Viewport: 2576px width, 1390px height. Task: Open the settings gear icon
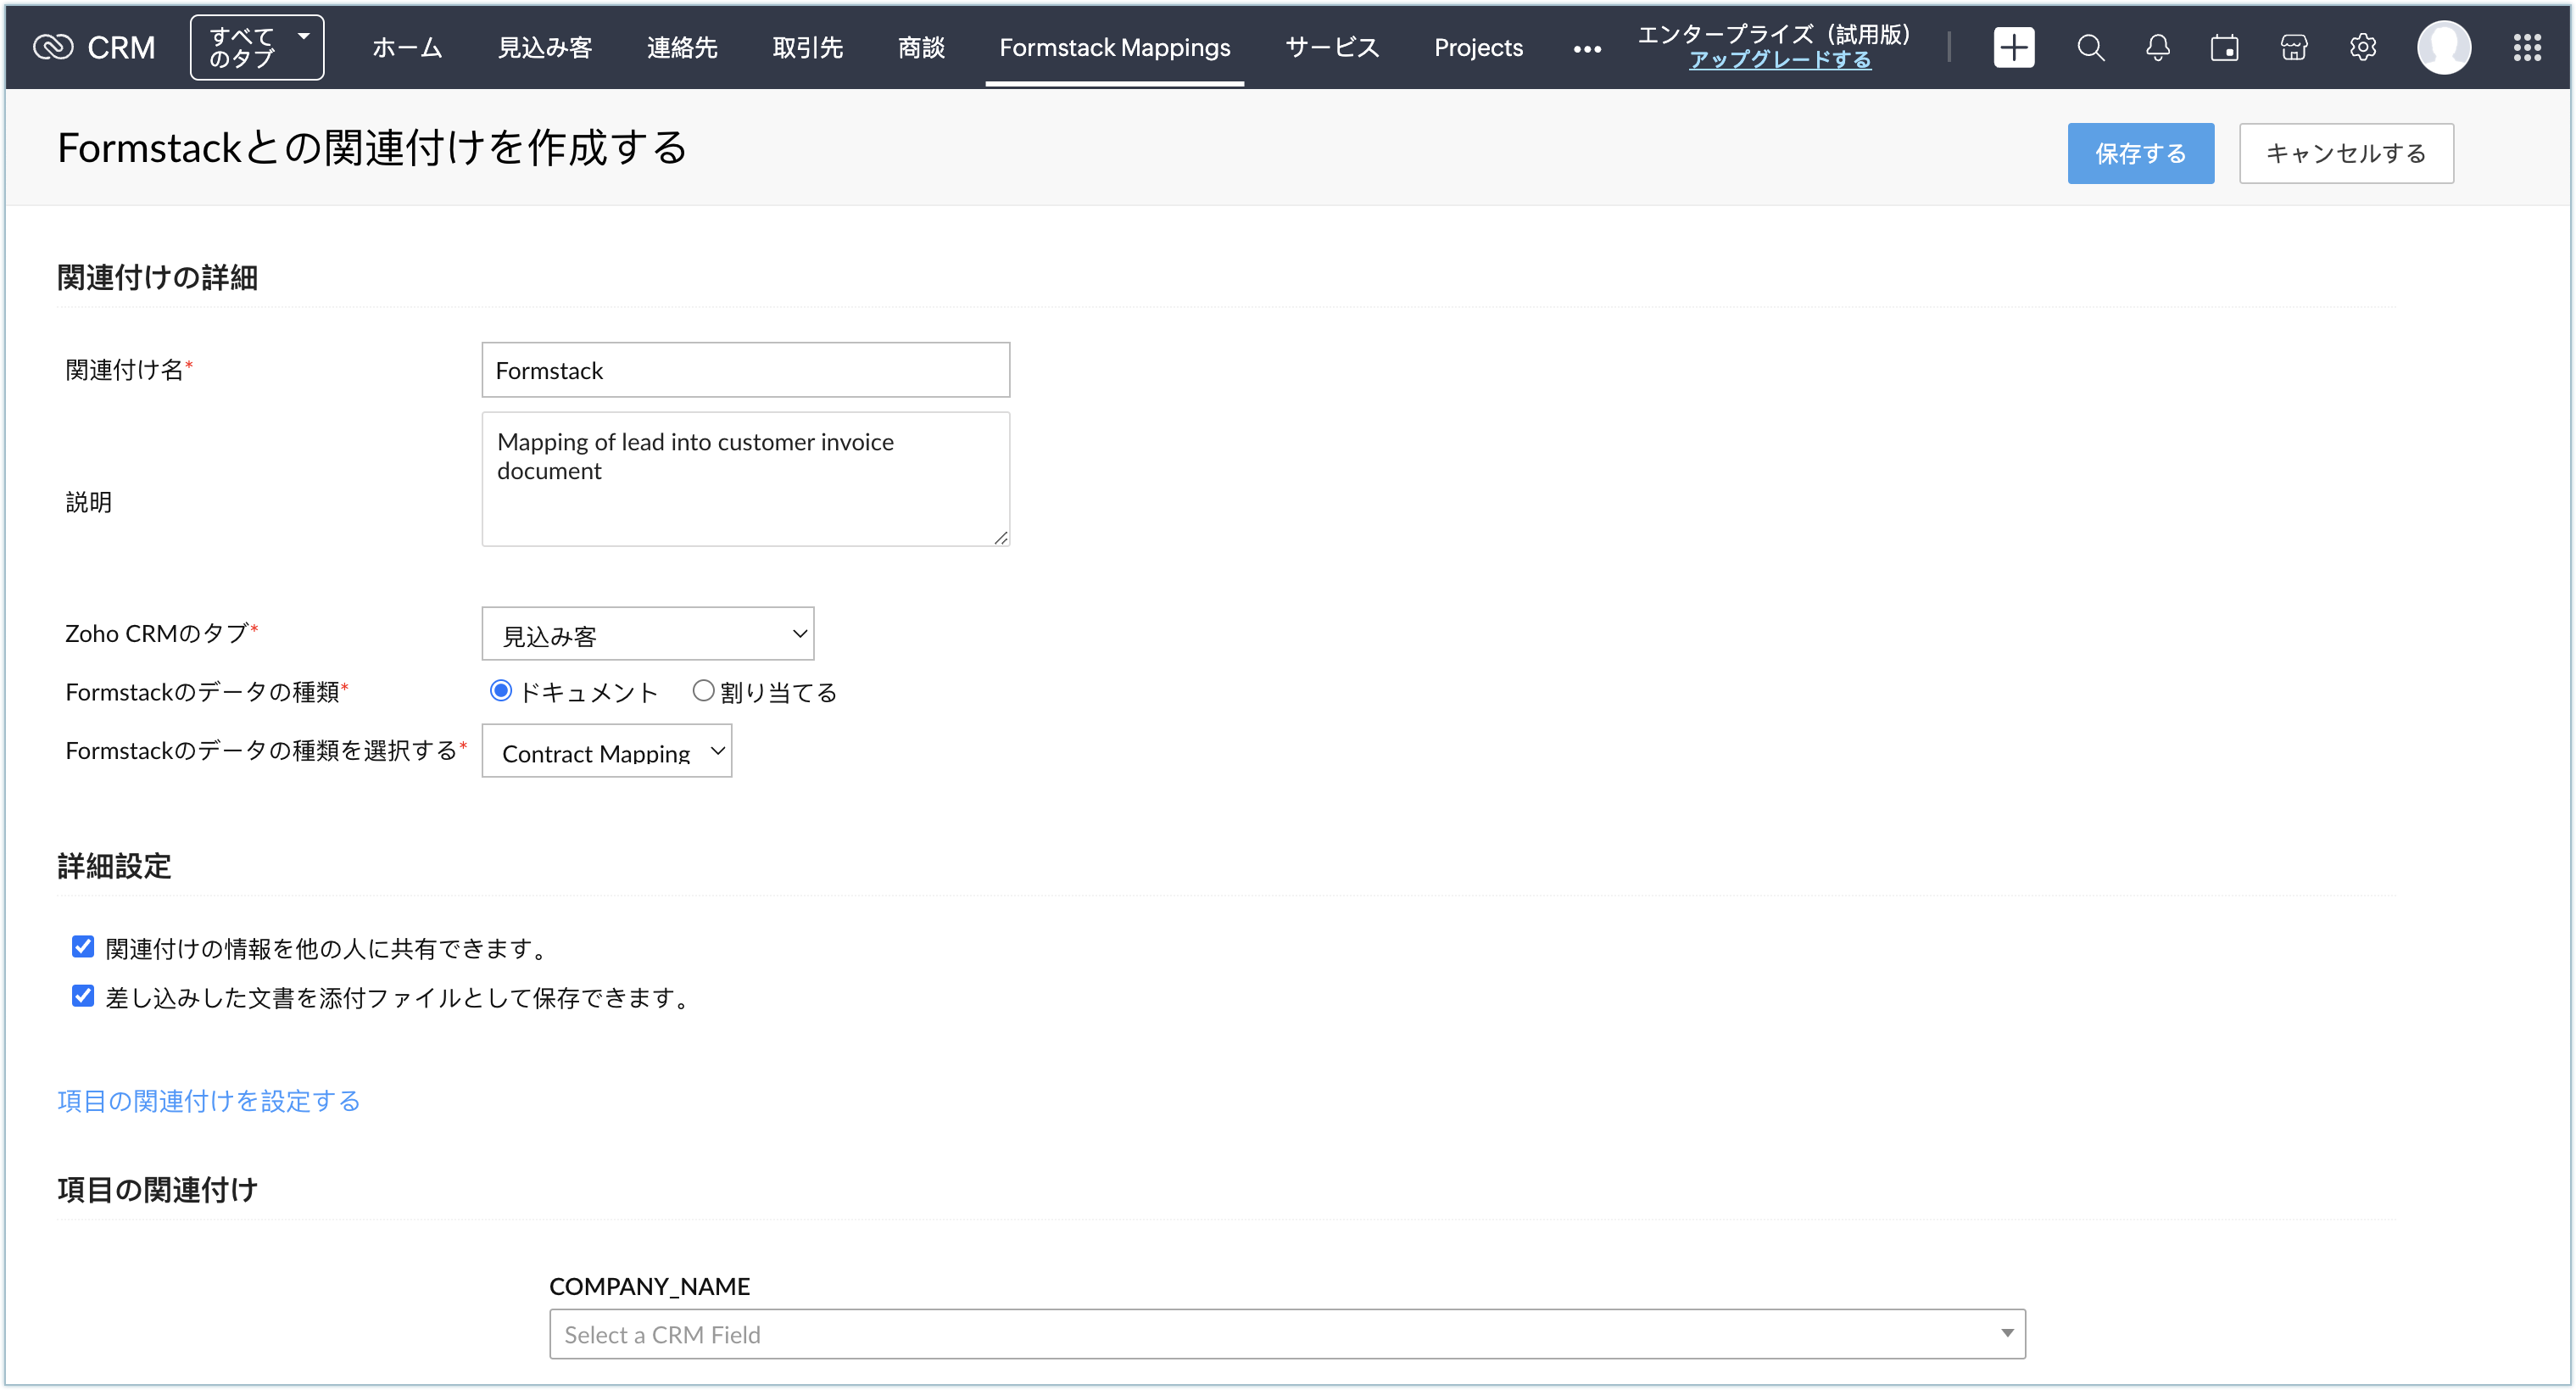[x=2363, y=47]
